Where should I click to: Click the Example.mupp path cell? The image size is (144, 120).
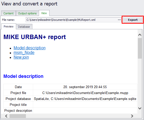(x=85, y=93)
